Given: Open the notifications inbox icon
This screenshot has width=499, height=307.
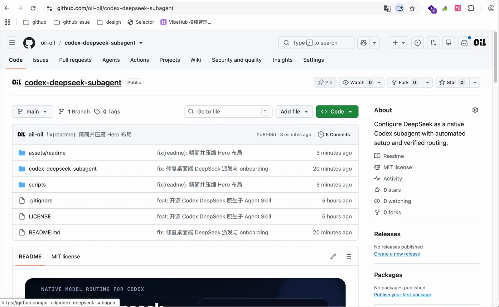Looking at the screenshot, I should [464, 43].
